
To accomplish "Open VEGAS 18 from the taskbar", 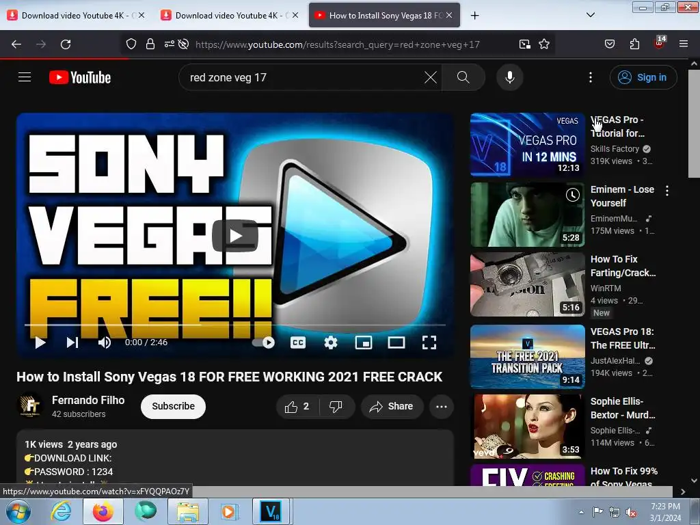I will click(x=272, y=511).
